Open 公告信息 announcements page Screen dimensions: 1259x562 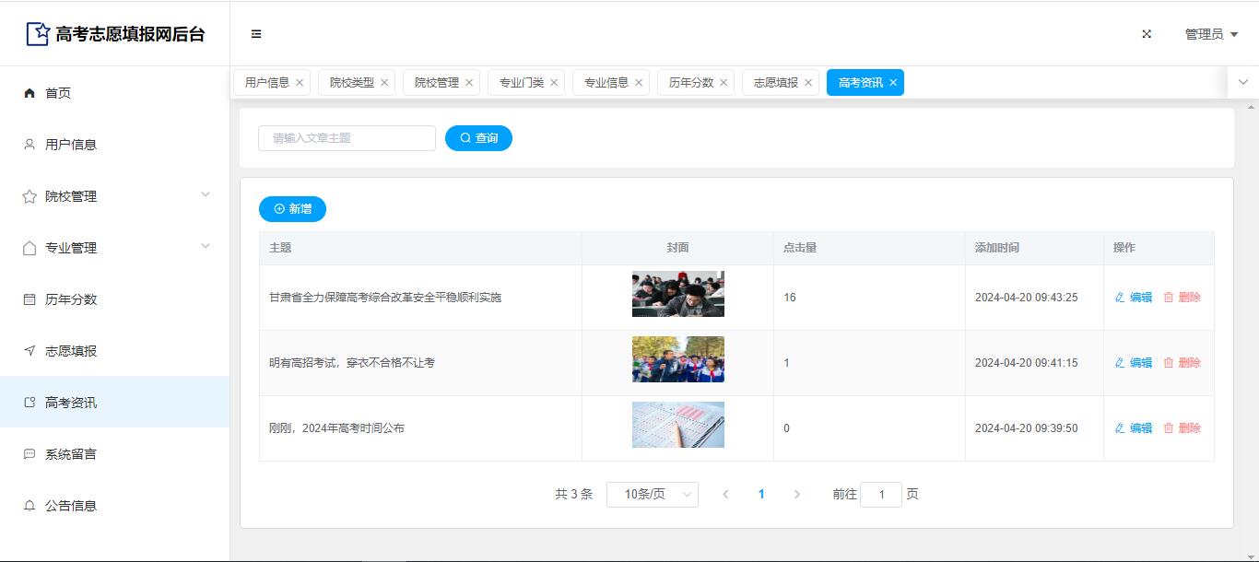point(71,506)
